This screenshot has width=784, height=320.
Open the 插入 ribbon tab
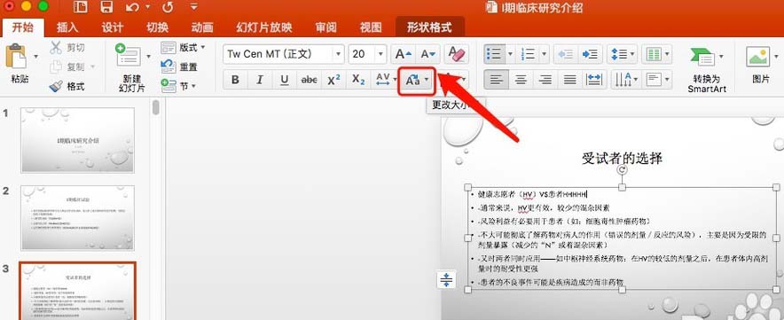click(67, 27)
